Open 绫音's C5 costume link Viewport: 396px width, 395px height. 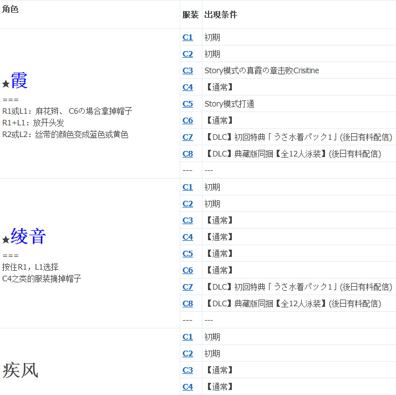tap(187, 254)
